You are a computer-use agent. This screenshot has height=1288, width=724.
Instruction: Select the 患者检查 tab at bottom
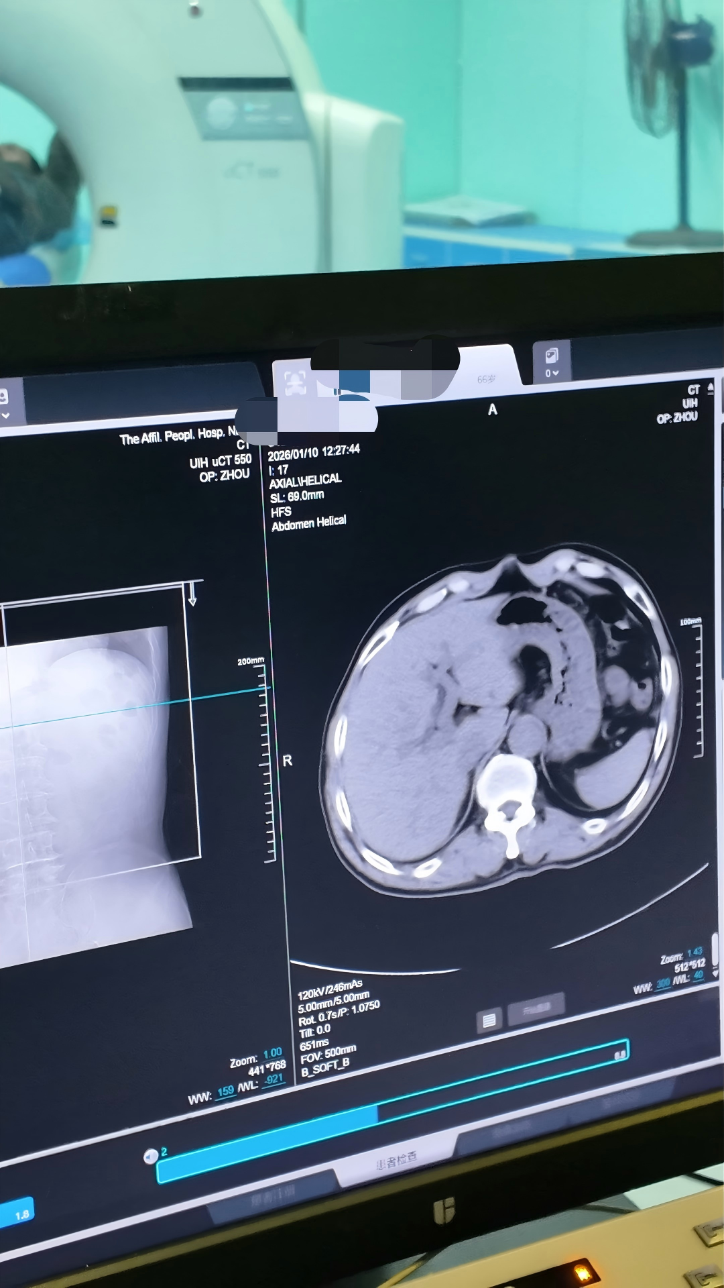click(396, 1160)
